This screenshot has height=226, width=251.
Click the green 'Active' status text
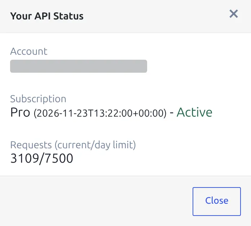pyautogui.click(x=194, y=112)
